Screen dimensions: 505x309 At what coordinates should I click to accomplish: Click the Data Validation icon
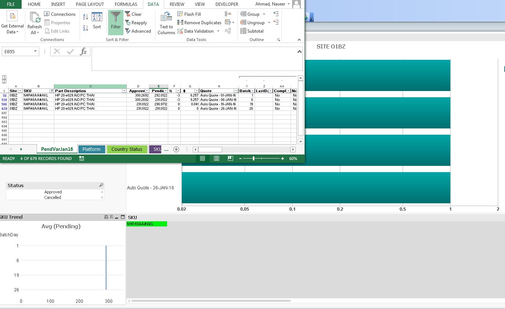click(180, 31)
